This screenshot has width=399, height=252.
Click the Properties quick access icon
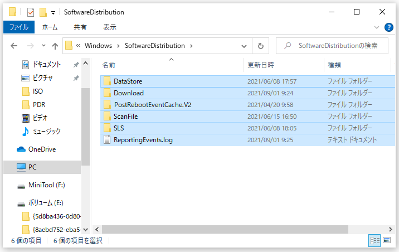[x=31, y=12]
